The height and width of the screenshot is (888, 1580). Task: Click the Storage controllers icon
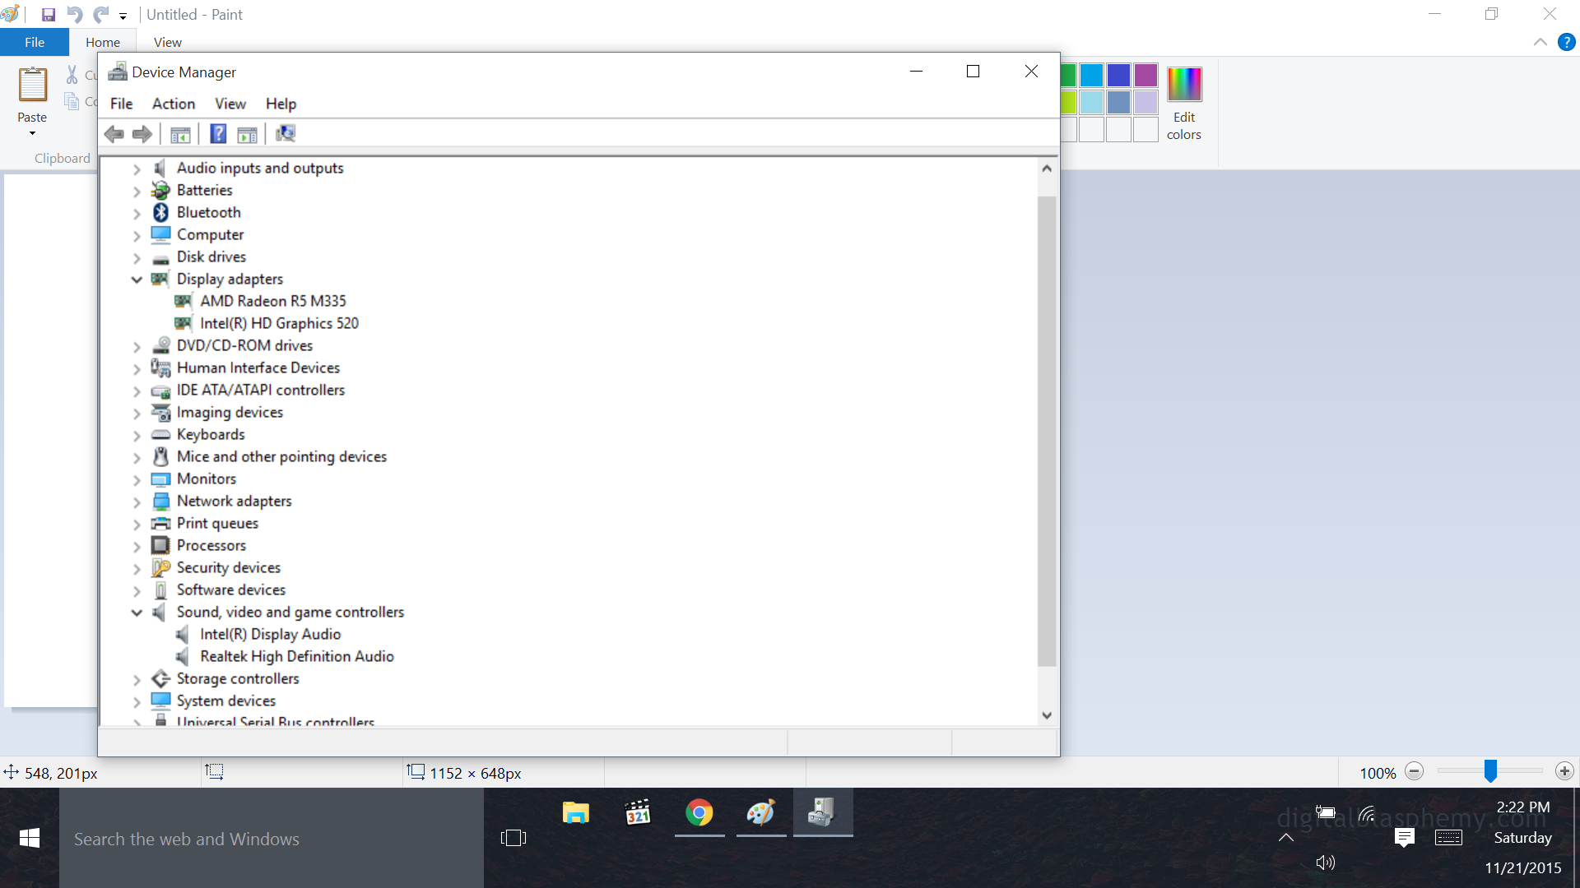(x=160, y=678)
